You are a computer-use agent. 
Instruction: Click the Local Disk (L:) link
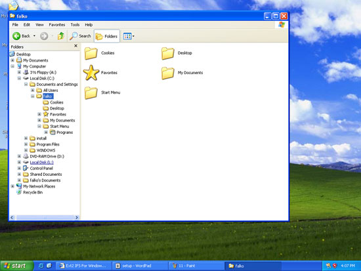[x=41, y=162]
